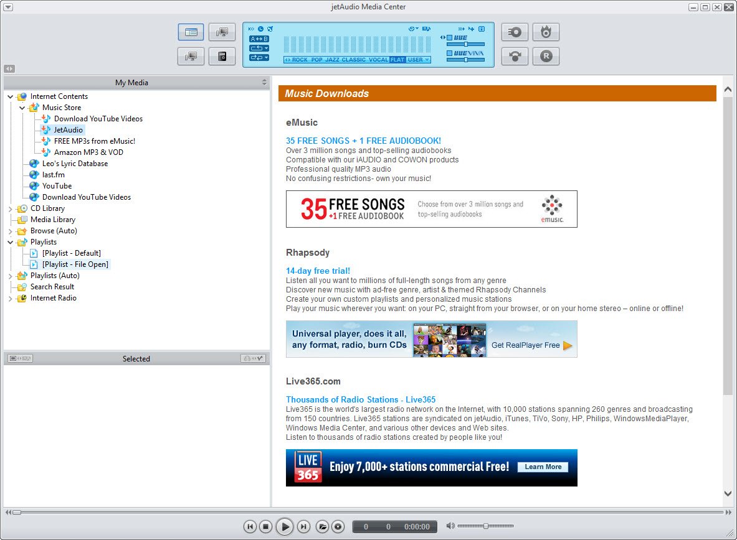Click the info icon in display panel
This screenshot has height=540, width=737.
(x=482, y=29)
